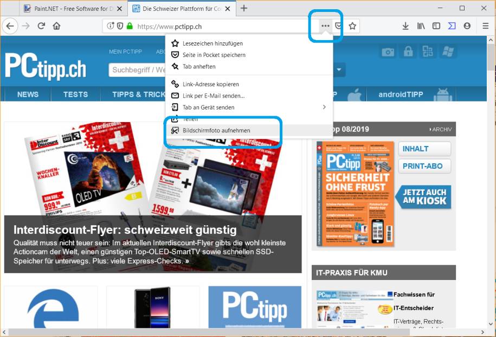Select Bildschirmfoto aufnehmen
This screenshot has width=496, height=337.
[x=249, y=130]
